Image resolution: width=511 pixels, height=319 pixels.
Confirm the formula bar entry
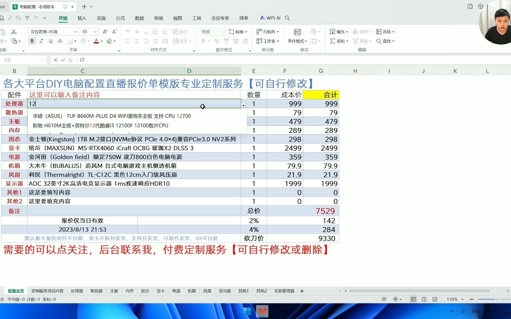[63, 60]
